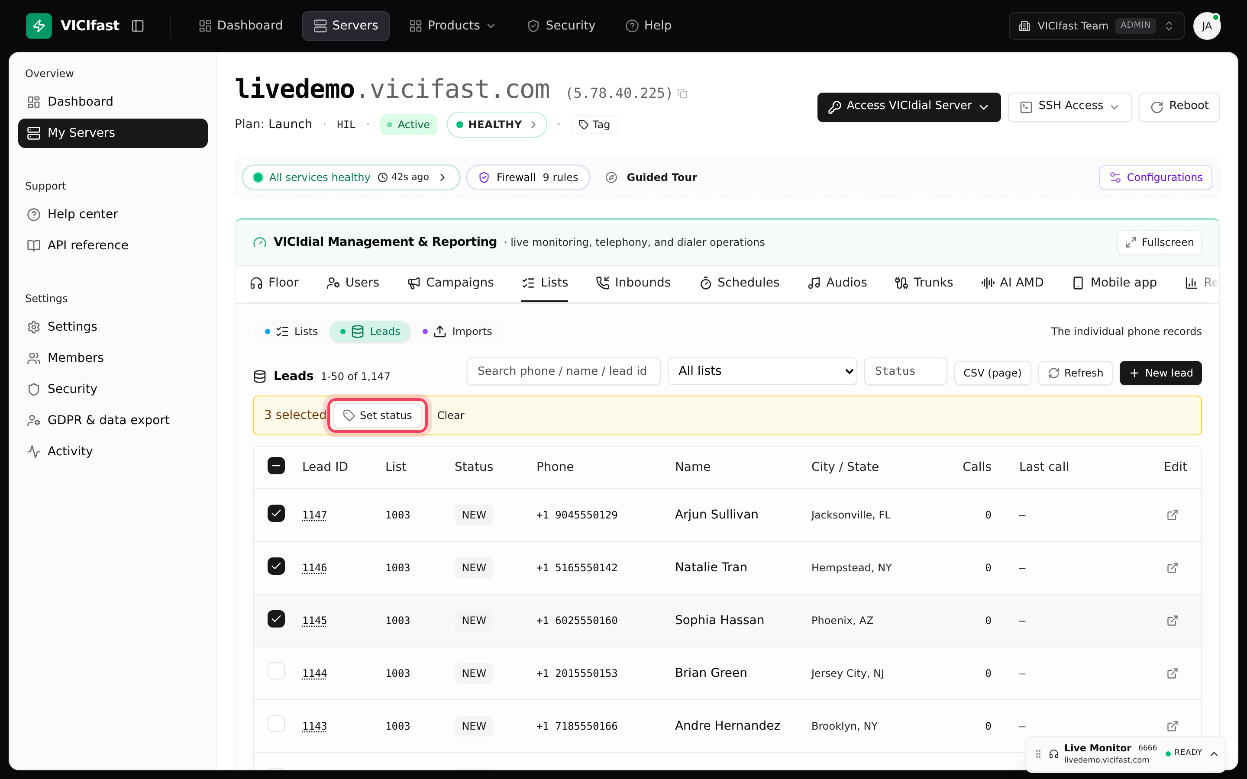Open GDPR & data export

point(113,420)
